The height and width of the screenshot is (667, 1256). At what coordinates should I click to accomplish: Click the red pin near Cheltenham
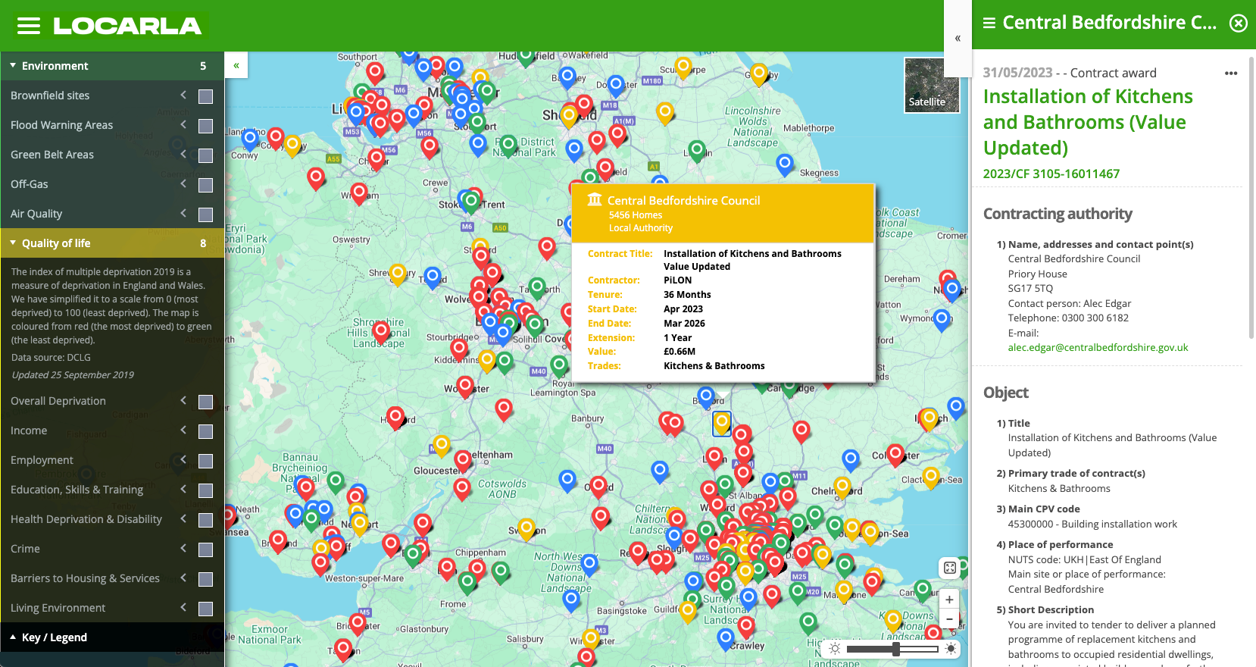[x=462, y=460]
